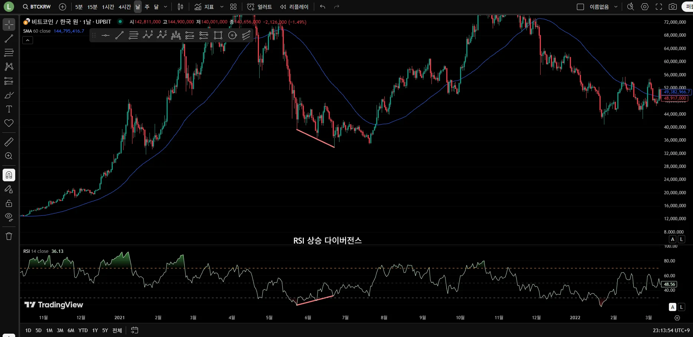693x337 pixels.
Task: Create an alert with 얼러트 button
Action: tap(259, 7)
